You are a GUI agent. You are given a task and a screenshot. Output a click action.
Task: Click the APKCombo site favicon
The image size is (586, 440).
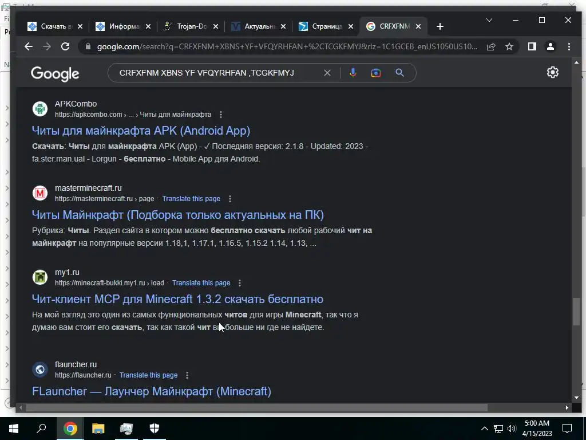click(x=40, y=109)
